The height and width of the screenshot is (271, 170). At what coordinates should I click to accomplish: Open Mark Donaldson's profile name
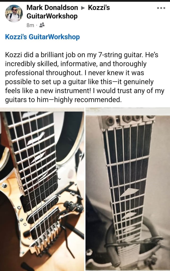(x=52, y=8)
